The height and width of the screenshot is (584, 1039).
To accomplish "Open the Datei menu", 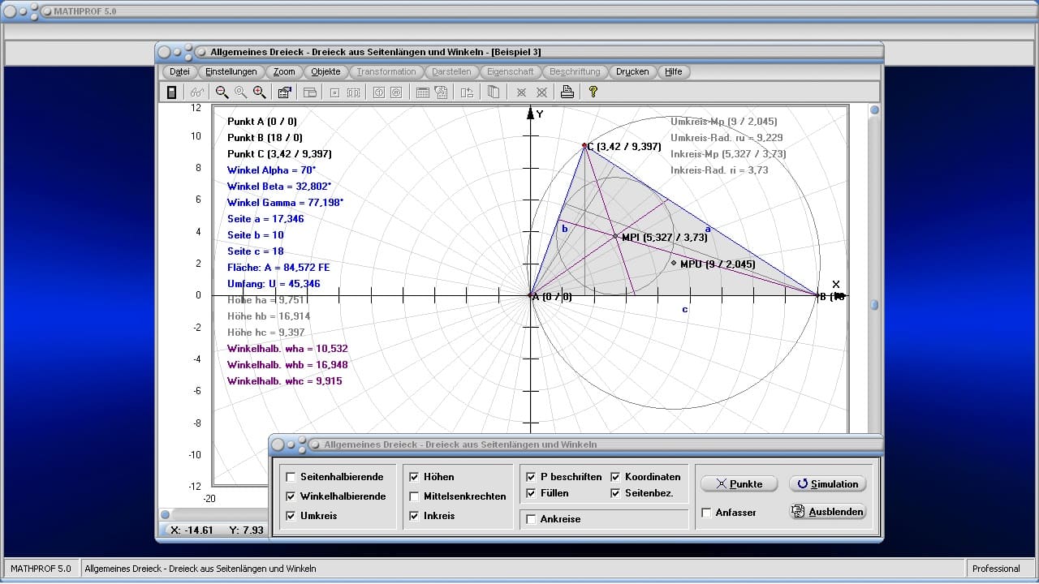I will coord(179,71).
